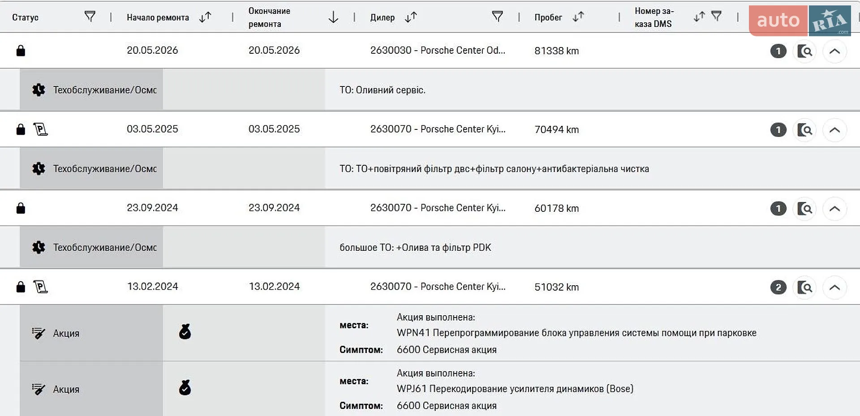
Task: Click mileage value 60178 km
Action: tap(557, 209)
